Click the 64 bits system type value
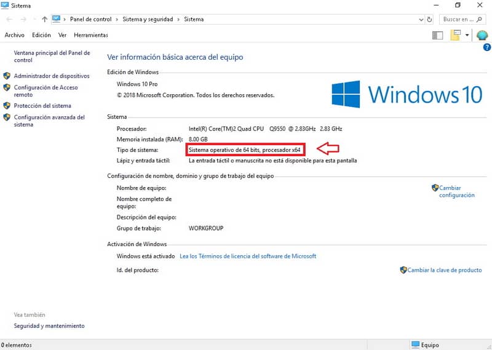This screenshot has height=350, width=492. point(244,150)
